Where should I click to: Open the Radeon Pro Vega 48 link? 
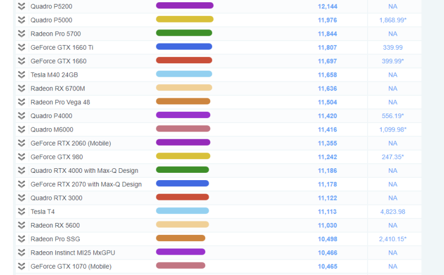[61, 102]
